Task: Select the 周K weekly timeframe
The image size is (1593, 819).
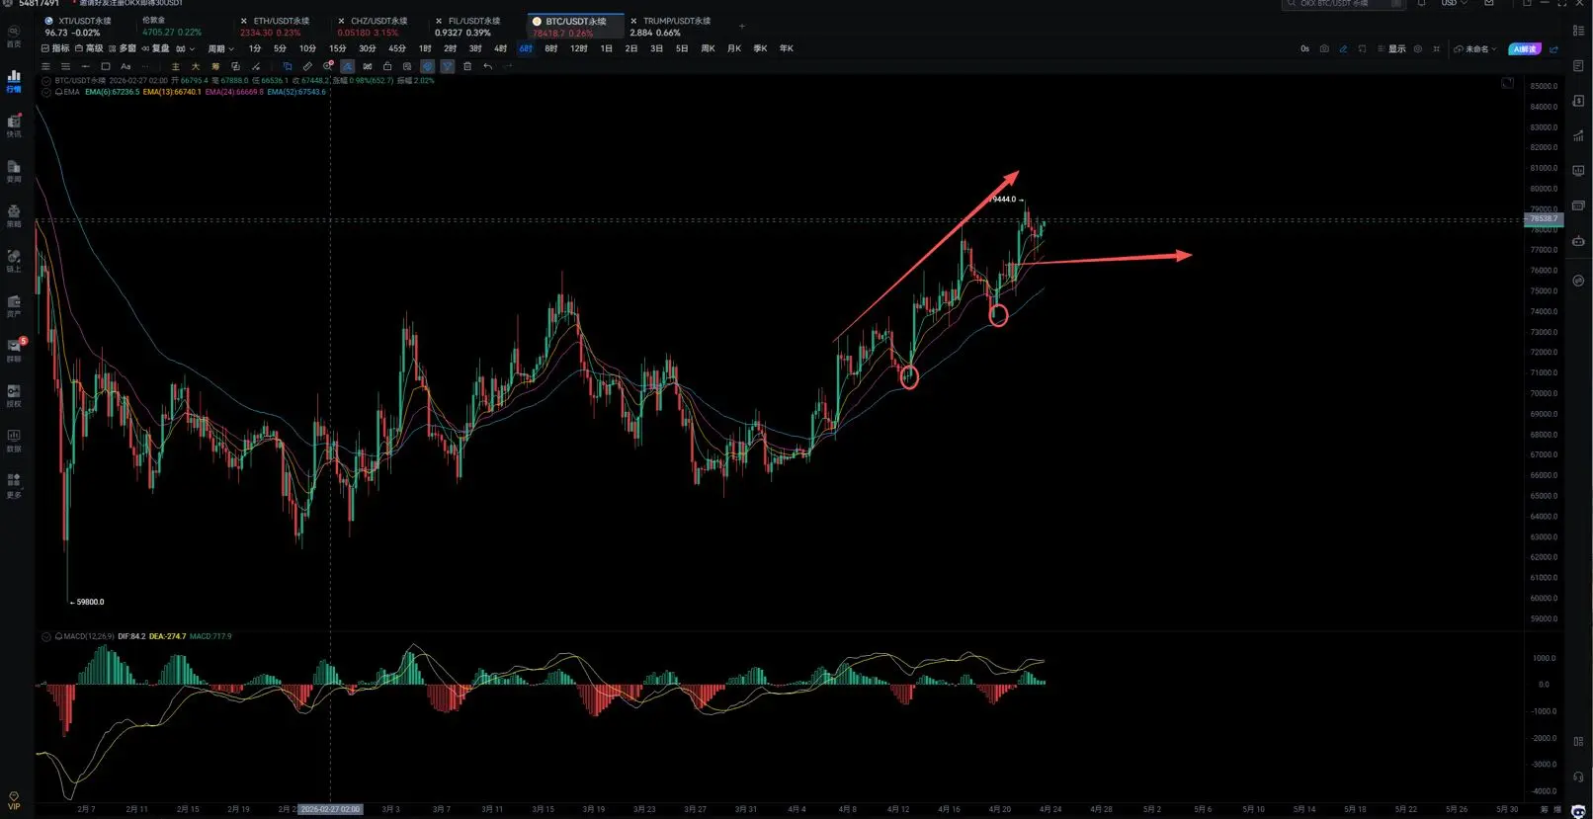Action: pos(708,48)
